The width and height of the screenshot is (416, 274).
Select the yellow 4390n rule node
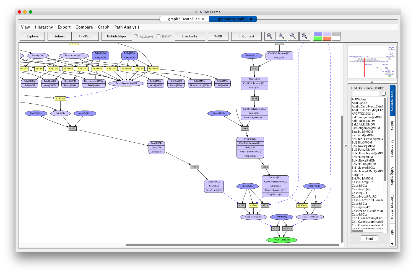pos(253,206)
